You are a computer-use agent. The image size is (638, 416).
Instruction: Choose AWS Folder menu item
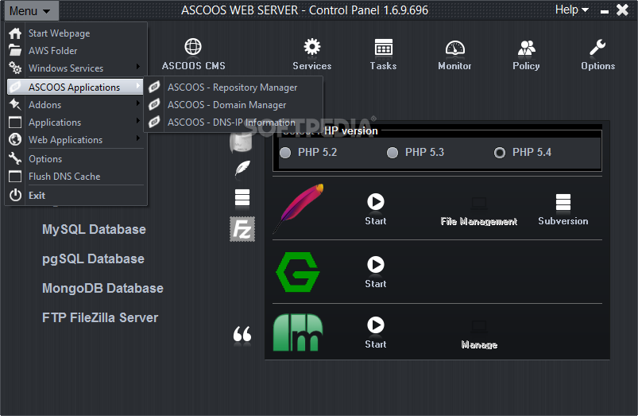(75, 51)
